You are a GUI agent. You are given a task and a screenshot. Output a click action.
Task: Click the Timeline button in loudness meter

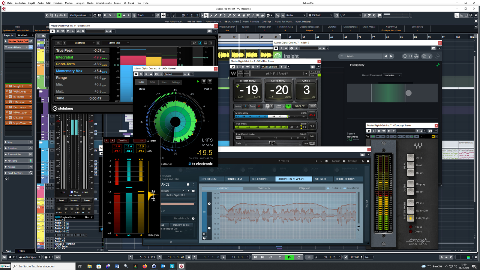point(122,140)
